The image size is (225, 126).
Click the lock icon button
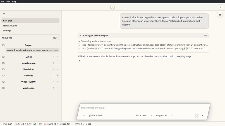click(220, 14)
